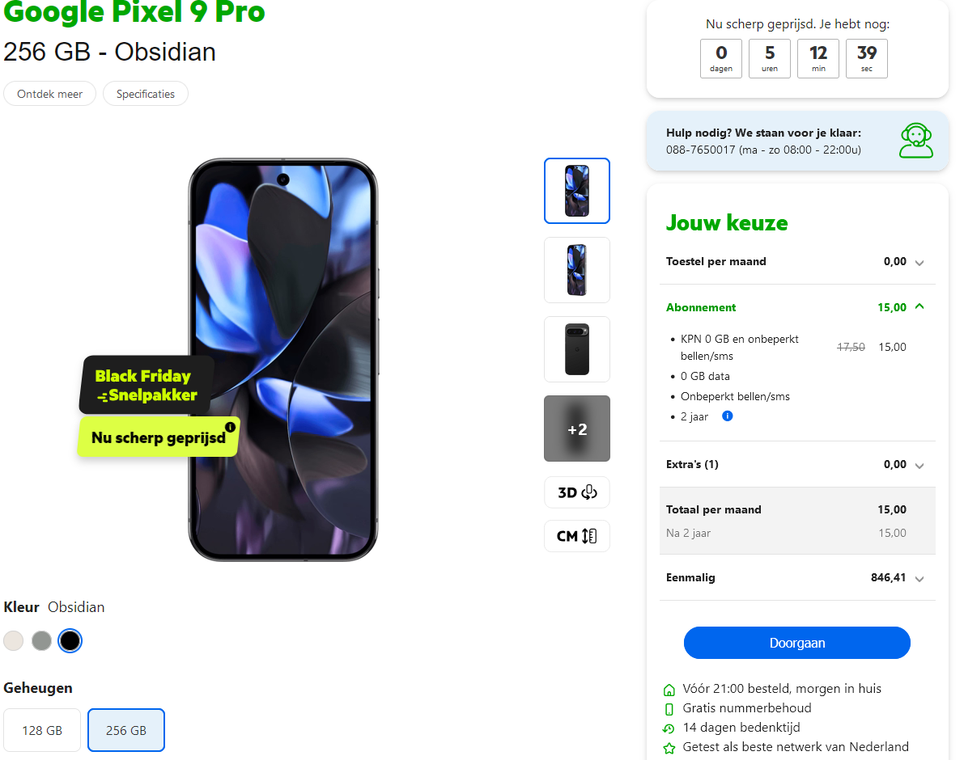
Task: Jump to the Ontdek meer section
Action: pyautogui.click(x=50, y=94)
